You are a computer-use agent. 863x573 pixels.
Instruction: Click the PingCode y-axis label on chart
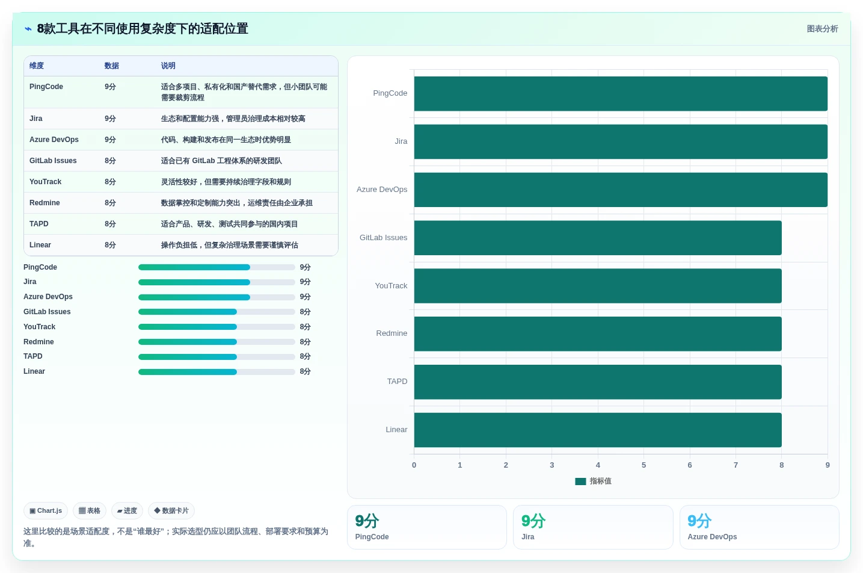tap(390, 93)
